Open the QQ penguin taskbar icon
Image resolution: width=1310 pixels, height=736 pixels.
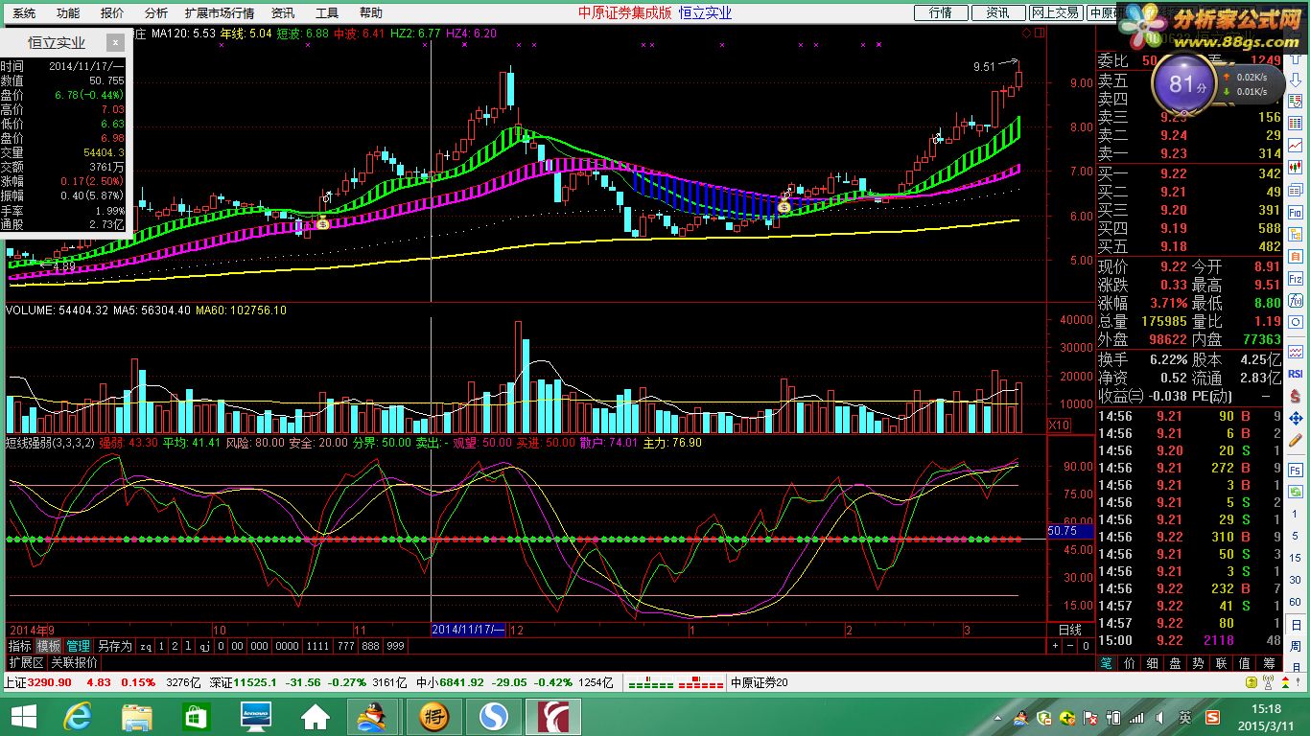pos(375,715)
